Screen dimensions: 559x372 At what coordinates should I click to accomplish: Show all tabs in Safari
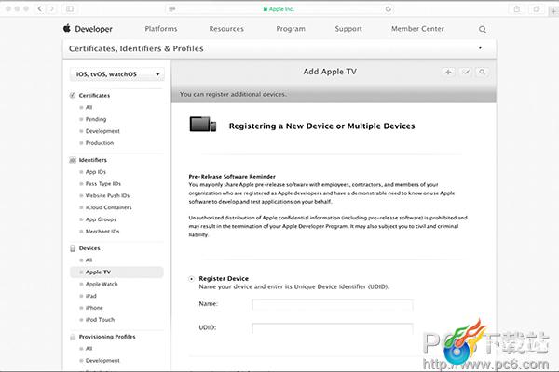536,9
